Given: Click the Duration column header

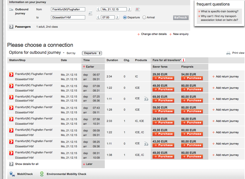Looking at the screenshot, I should pyautogui.click(x=112, y=60).
